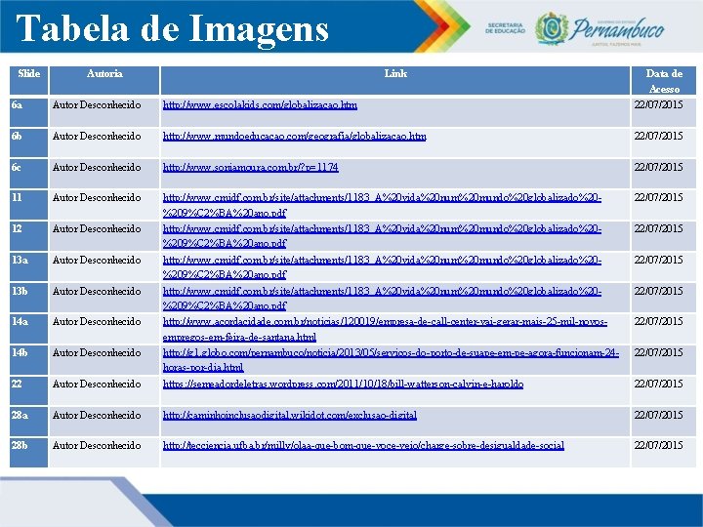Click Autor Desconhecido in row 14a
703x527 pixels.
[97, 322]
